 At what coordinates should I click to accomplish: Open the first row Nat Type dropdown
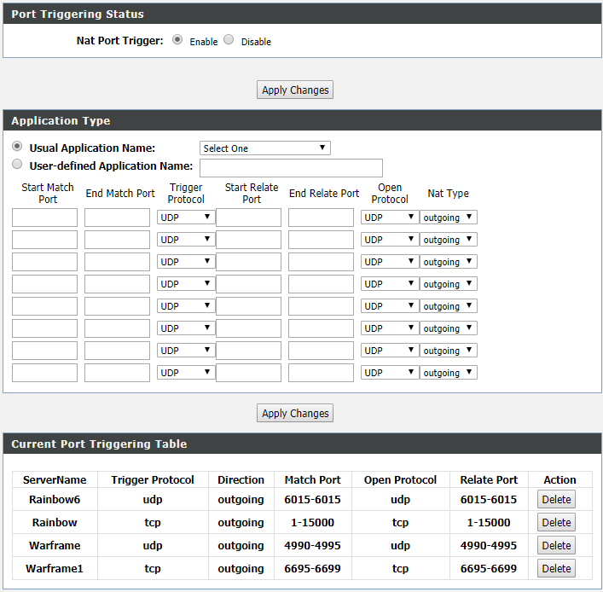(449, 218)
